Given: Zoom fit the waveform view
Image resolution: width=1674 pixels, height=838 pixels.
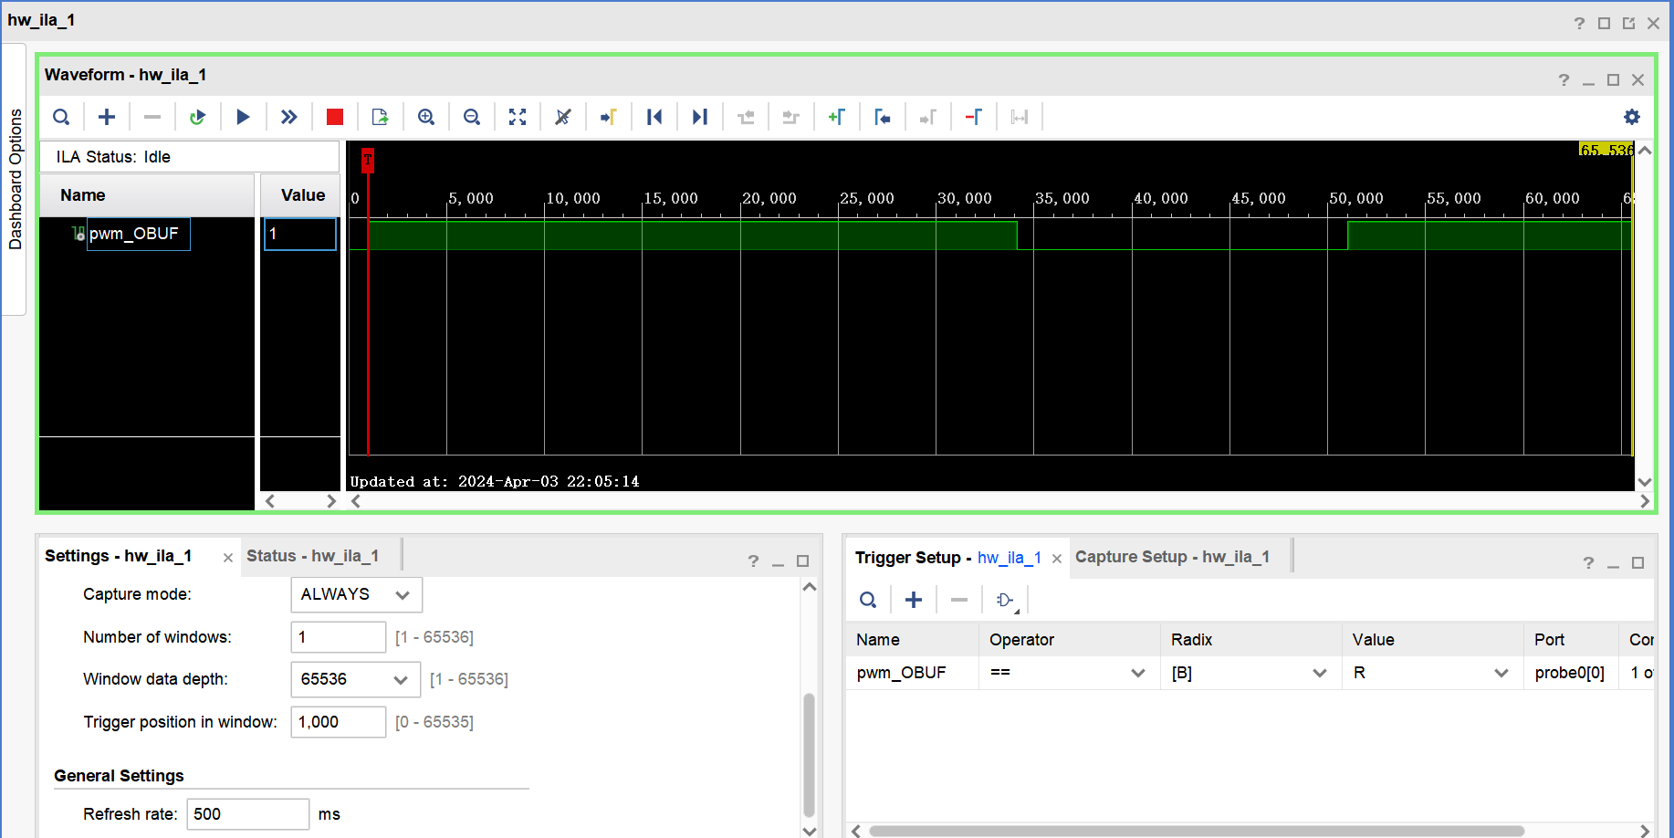Looking at the screenshot, I should [x=518, y=116].
